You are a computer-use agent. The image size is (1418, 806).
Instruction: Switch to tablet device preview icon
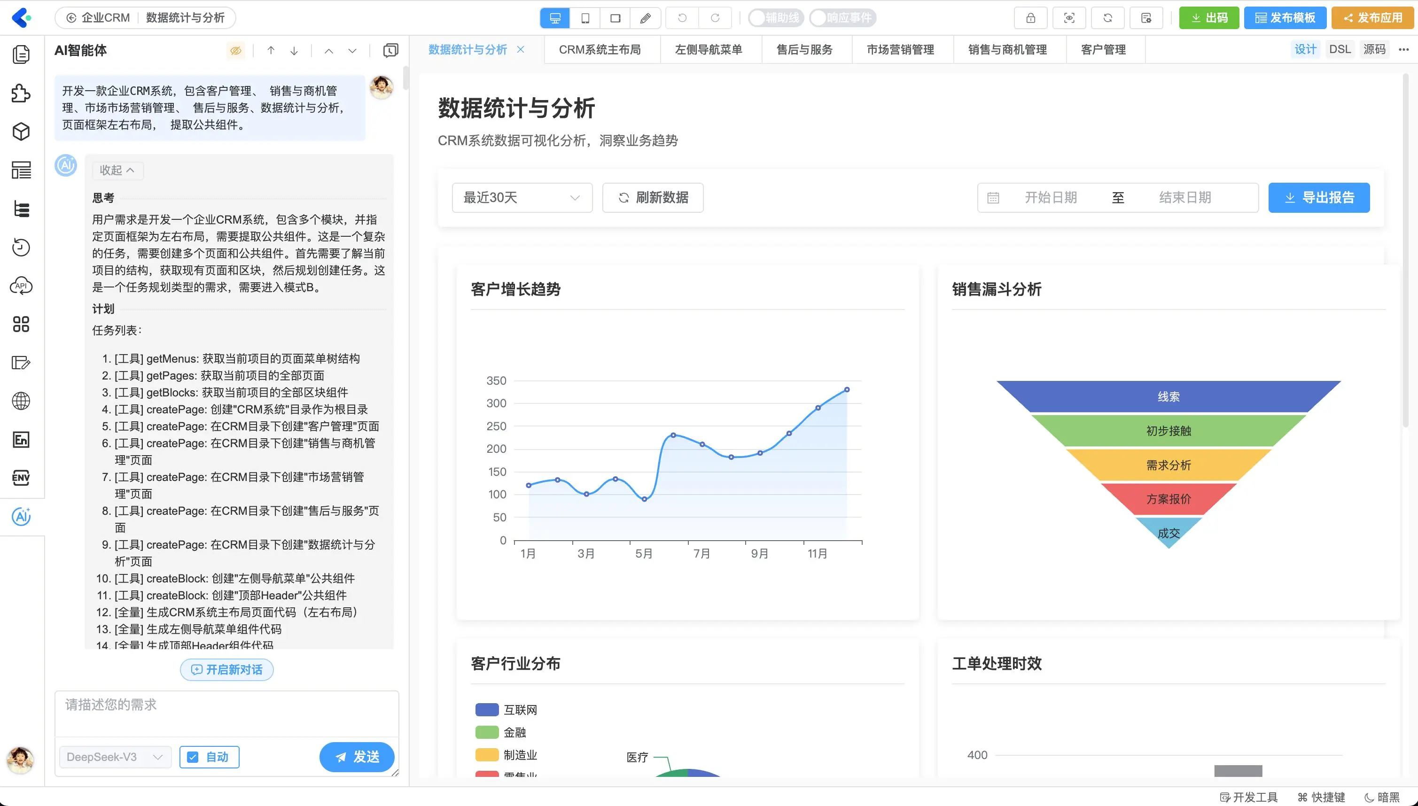(584, 18)
